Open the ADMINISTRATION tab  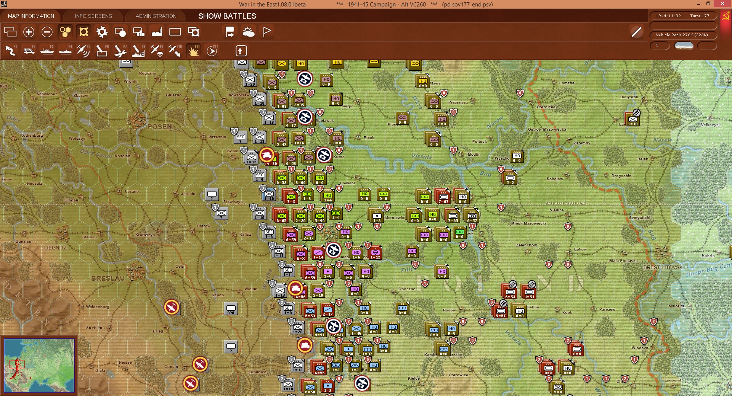pyautogui.click(x=156, y=16)
